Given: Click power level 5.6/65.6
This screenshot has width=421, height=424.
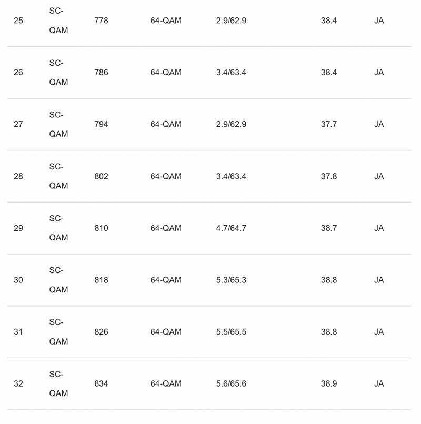Looking at the screenshot, I should pyautogui.click(x=231, y=383).
